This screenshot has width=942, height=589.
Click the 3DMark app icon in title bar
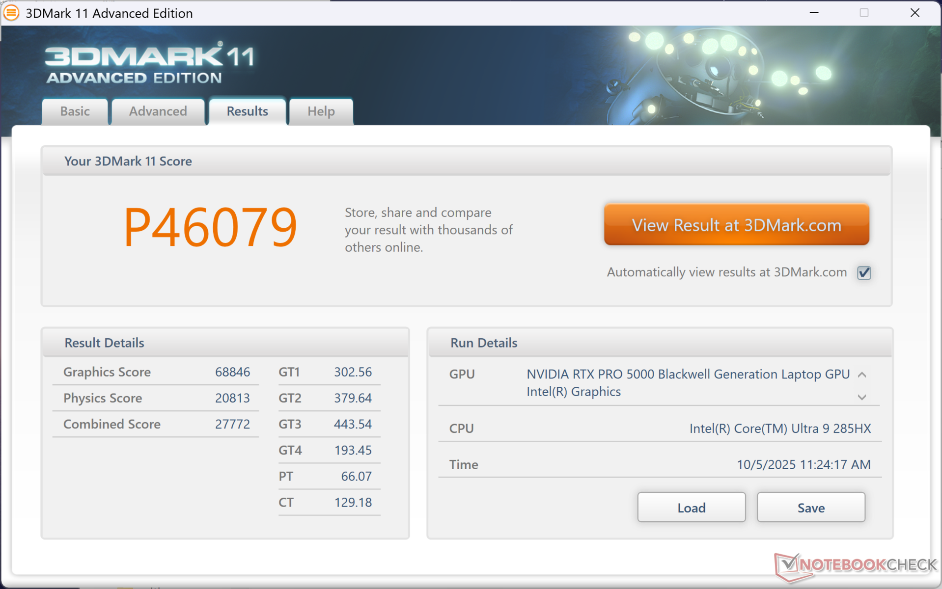(11, 13)
